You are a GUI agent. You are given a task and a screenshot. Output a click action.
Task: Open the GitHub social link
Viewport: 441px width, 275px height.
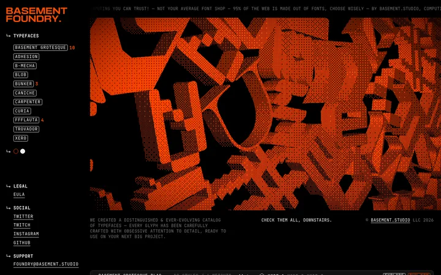pos(22,243)
